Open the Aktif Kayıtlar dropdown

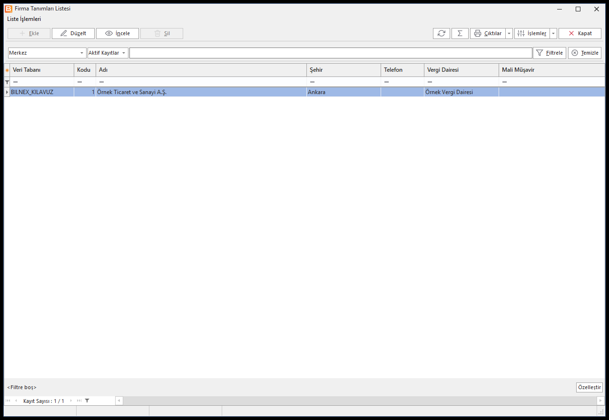[108, 53]
